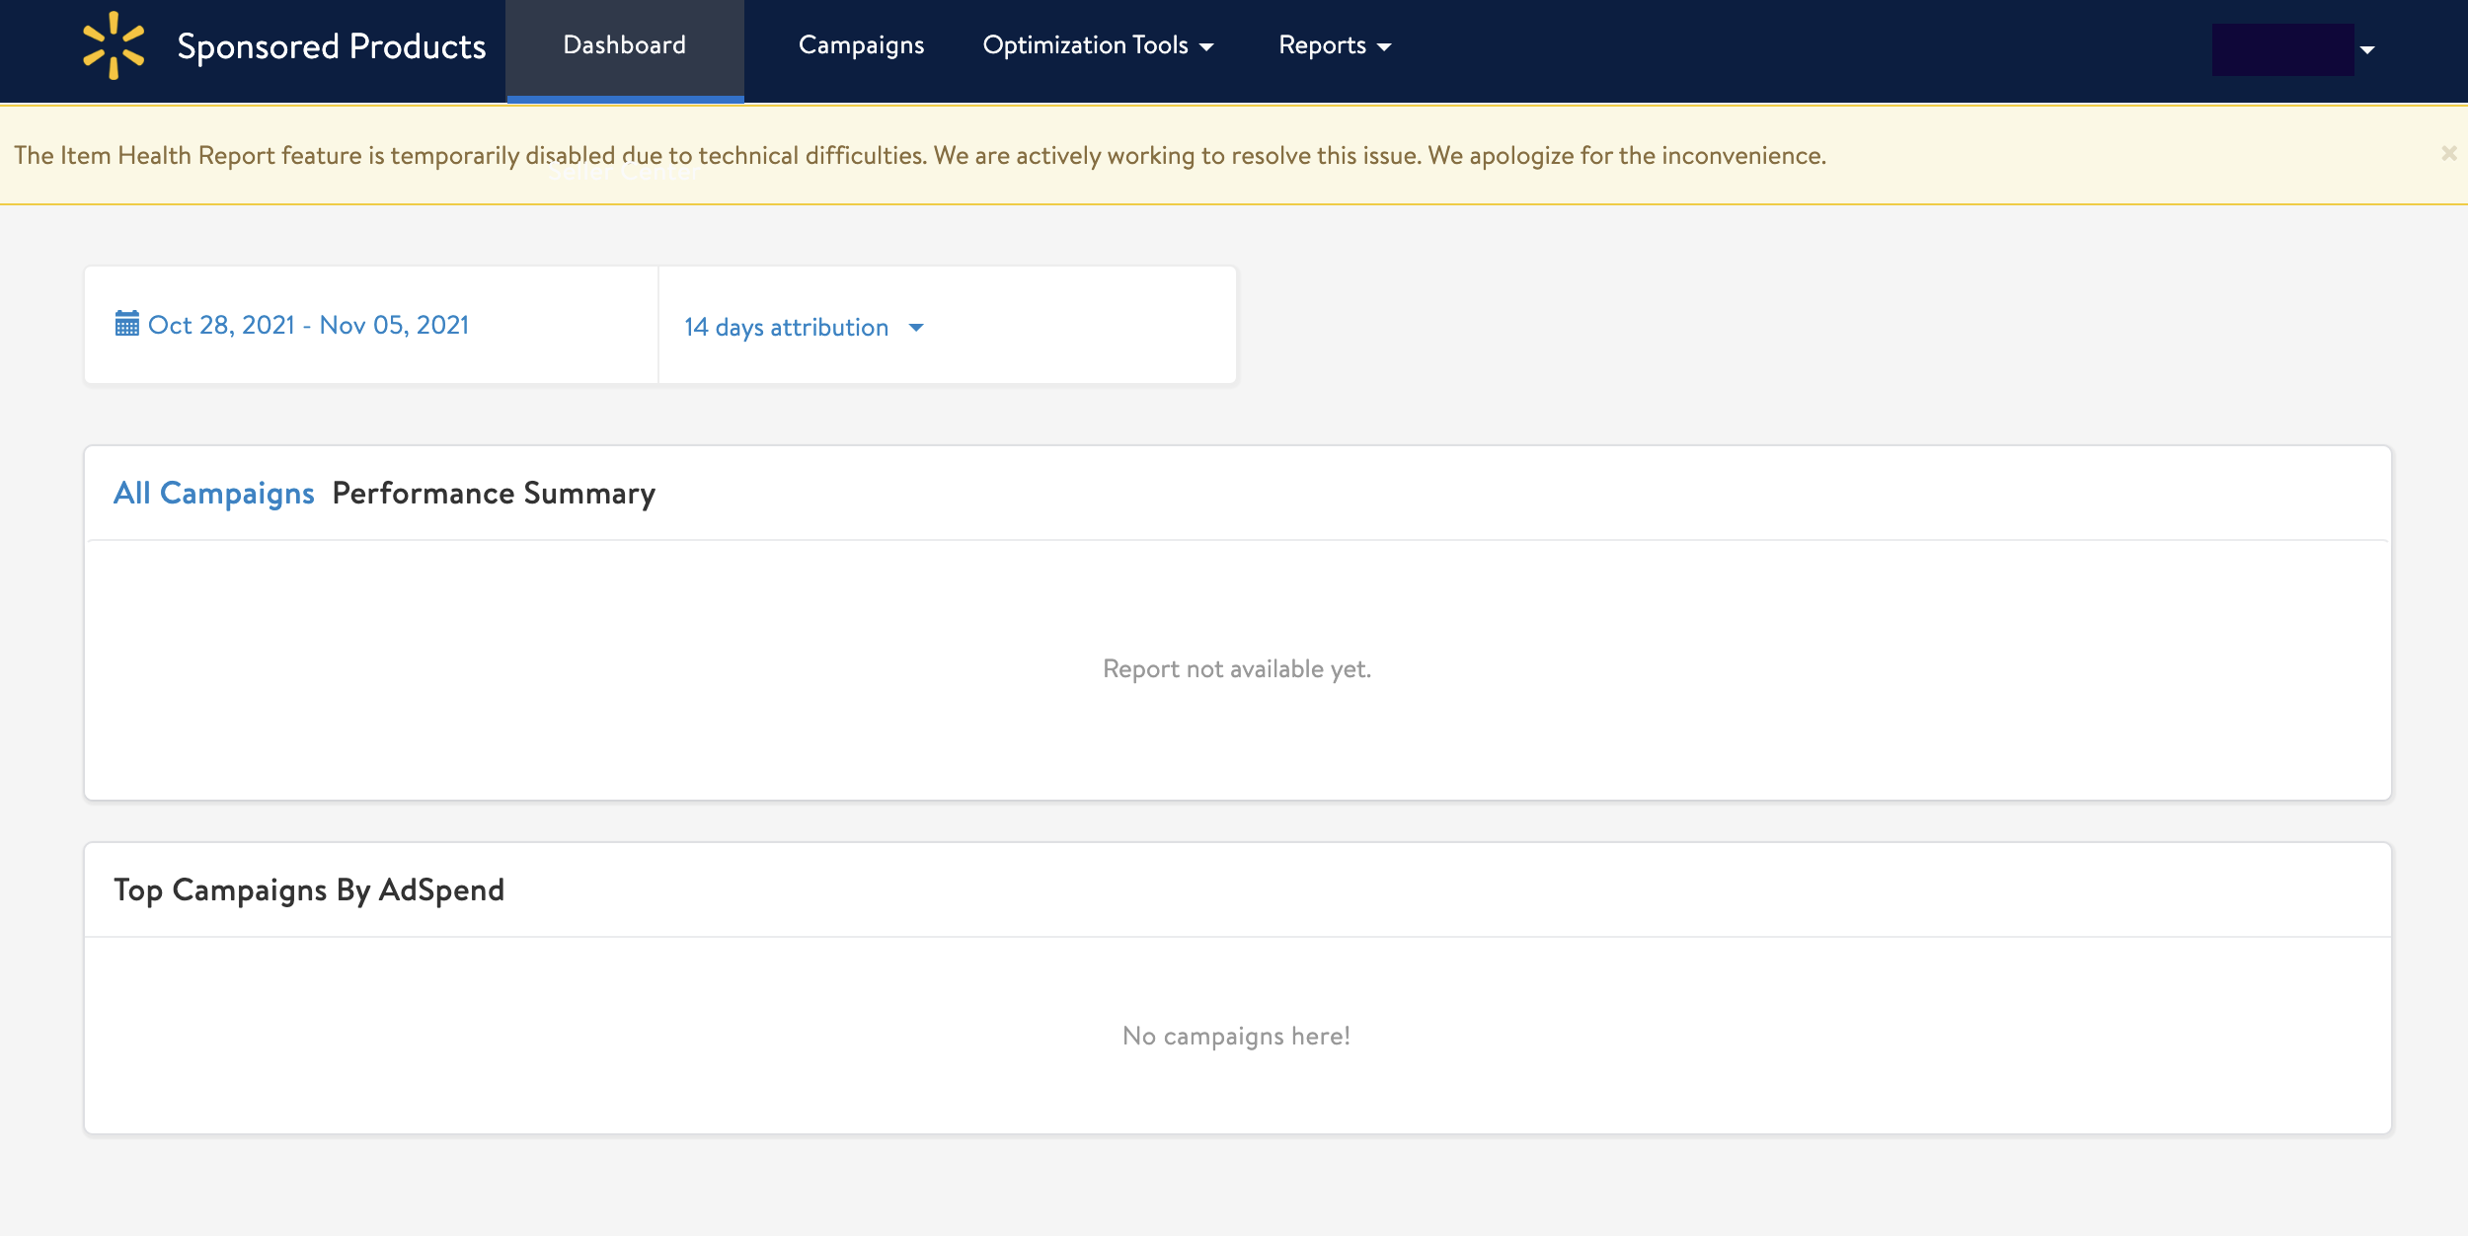Expand the Reports dropdown menu
This screenshot has height=1236, width=2468.
coord(1335,45)
